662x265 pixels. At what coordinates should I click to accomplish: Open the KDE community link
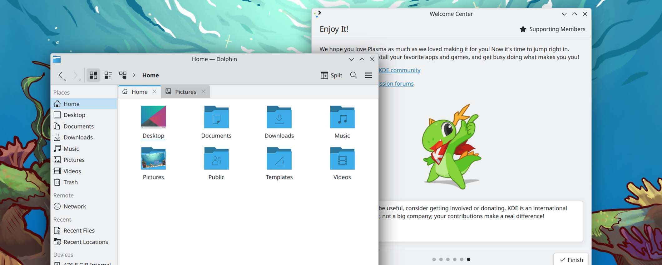coord(399,70)
